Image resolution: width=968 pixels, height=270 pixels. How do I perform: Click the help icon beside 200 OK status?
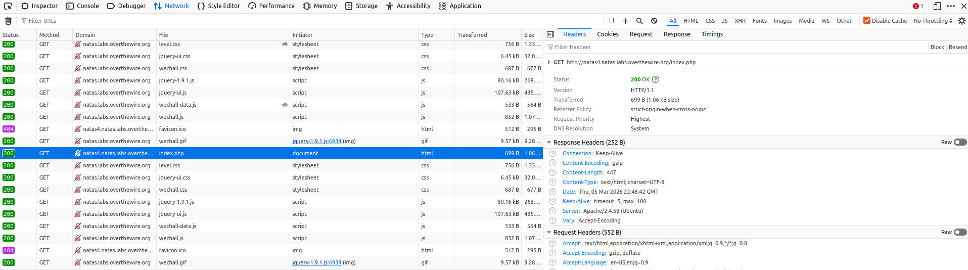tap(656, 79)
